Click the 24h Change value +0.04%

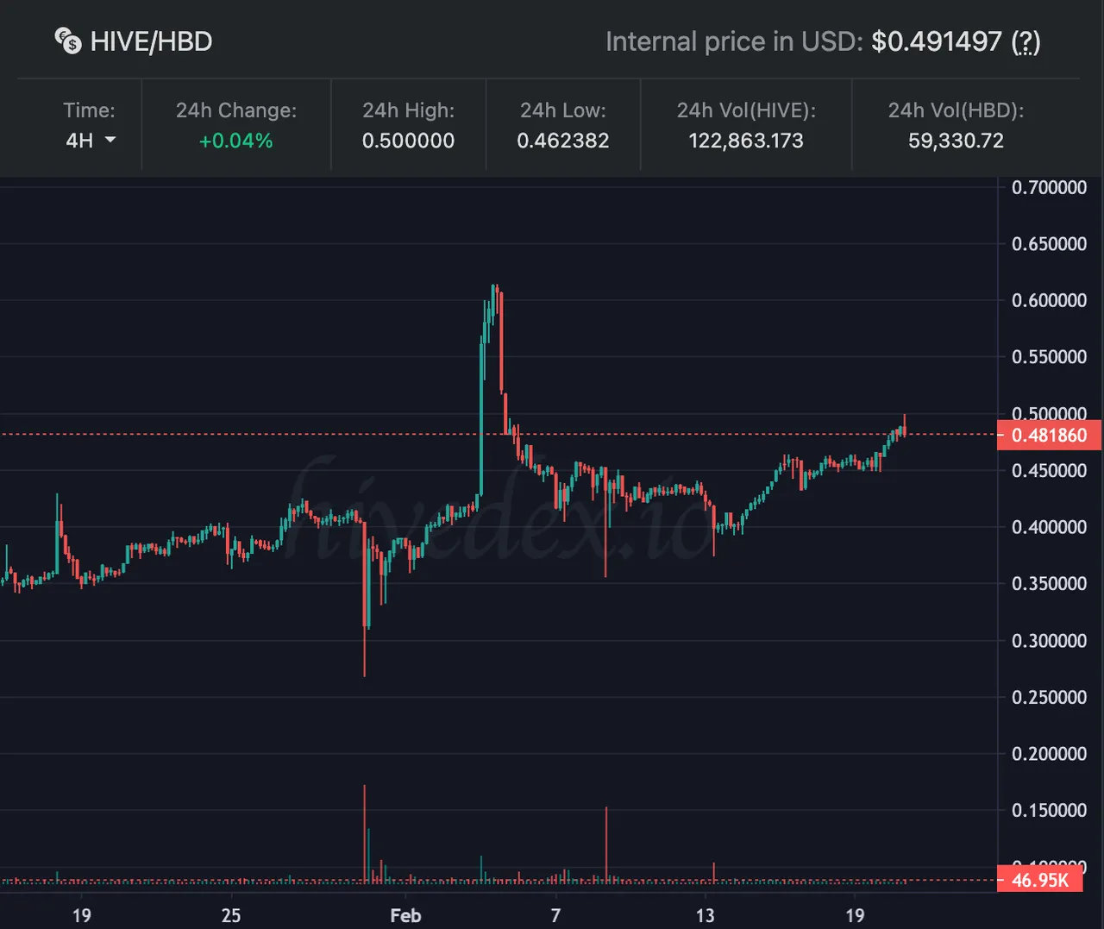click(235, 141)
